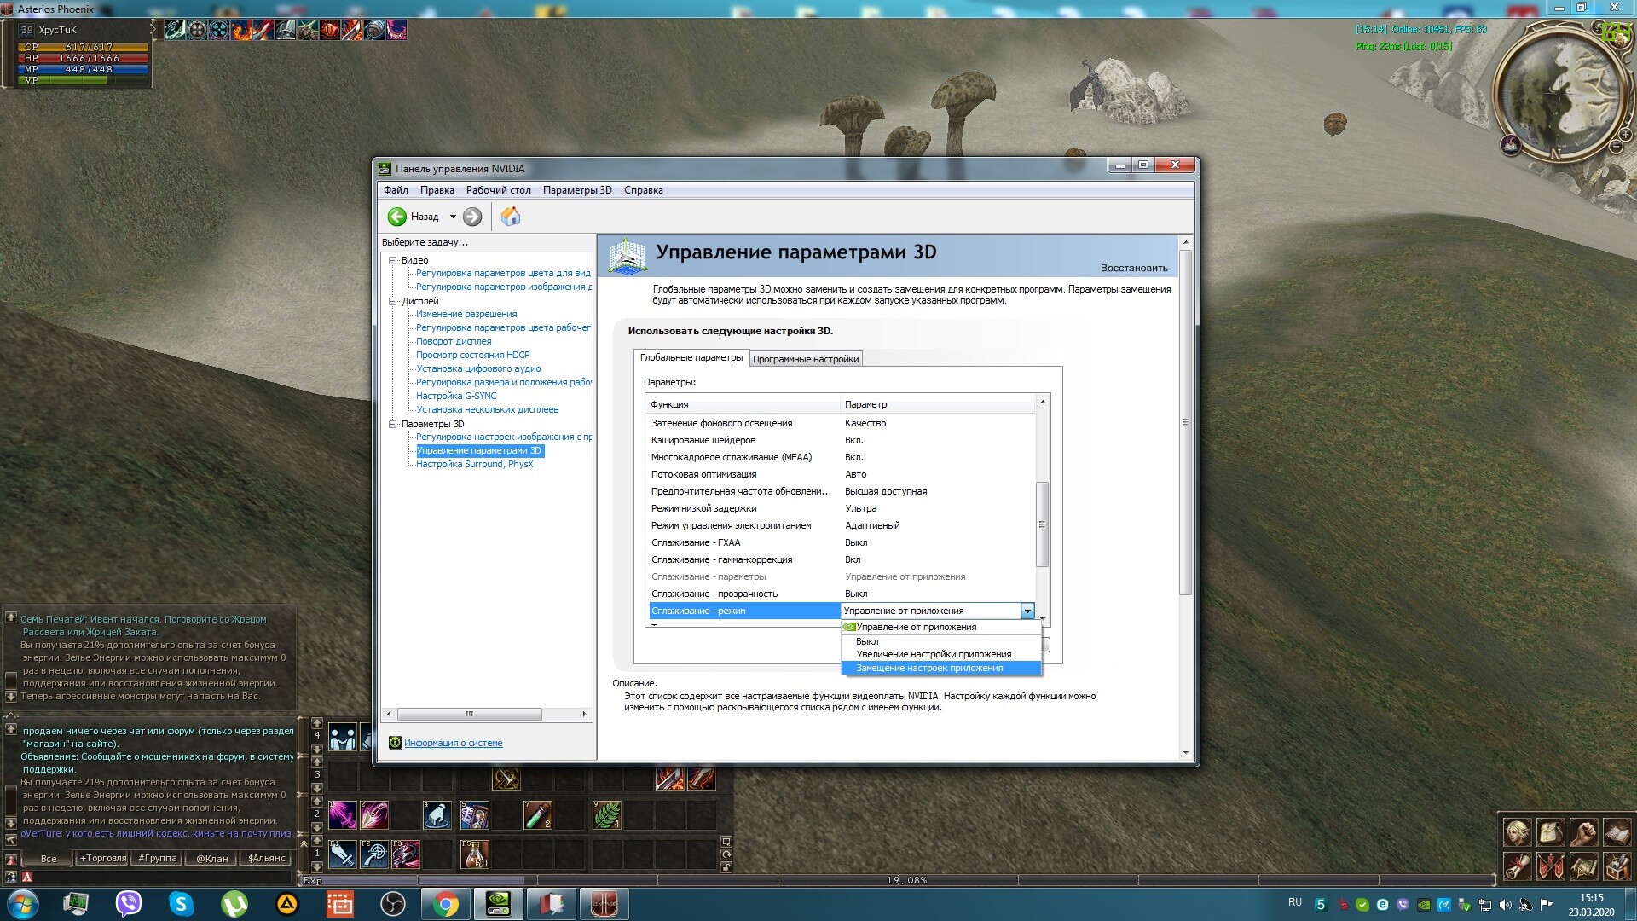Open the Назад history dropdown arrow
Viewport: 1637px width, 921px height.
click(x=453, y=217)
